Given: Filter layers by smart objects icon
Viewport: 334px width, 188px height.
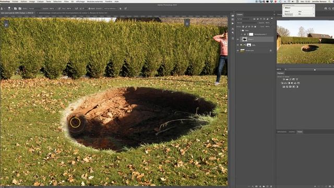Looking at the screenshot, I should pyautogui.click(x=267, y=19).
